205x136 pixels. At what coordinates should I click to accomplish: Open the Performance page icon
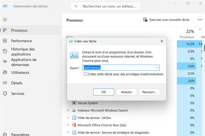click(x=5, y=41)
